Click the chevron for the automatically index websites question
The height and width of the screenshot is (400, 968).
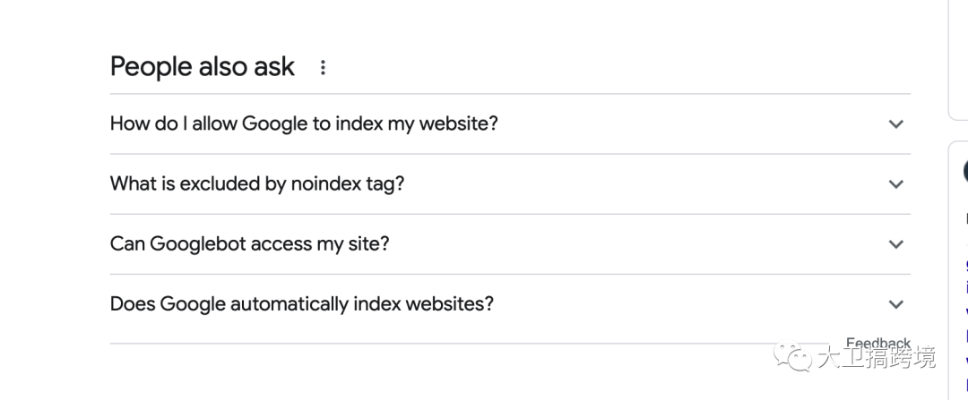point(895,304)
